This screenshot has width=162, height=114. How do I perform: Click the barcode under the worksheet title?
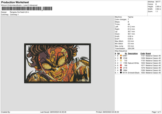click(x=27, y=9)
